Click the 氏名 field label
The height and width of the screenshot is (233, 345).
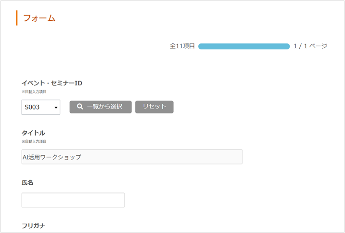pyautogui.click(x=27, y=183)
